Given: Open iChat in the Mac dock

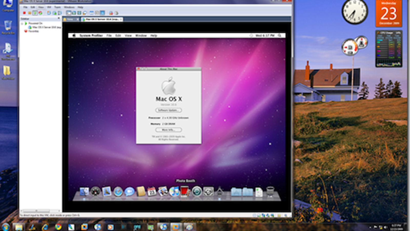Looking at the screenshot, I should 129,191.
